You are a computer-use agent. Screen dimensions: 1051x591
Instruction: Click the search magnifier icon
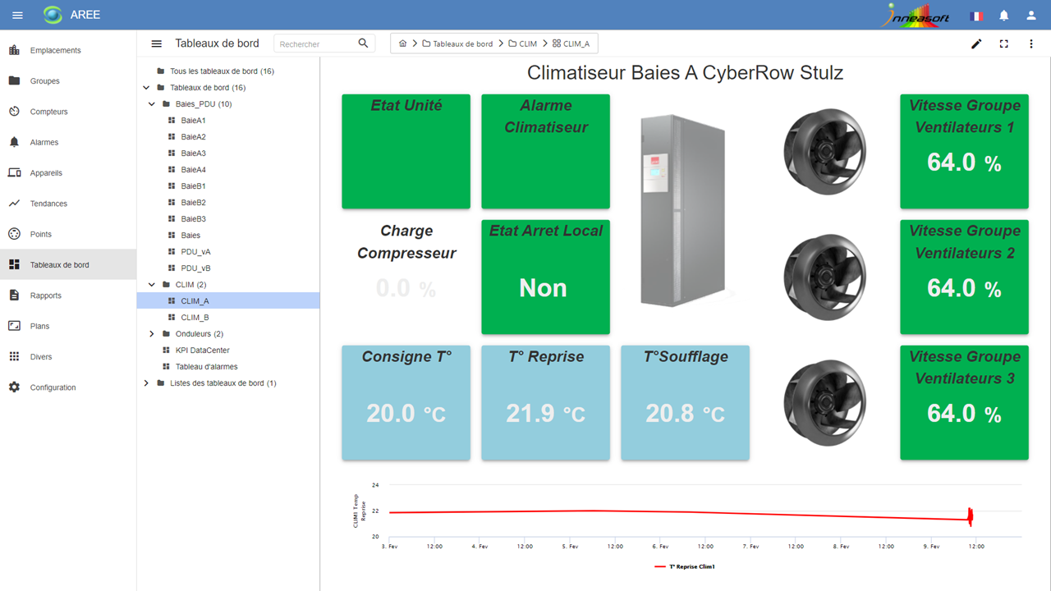click(x=363, y=44)
